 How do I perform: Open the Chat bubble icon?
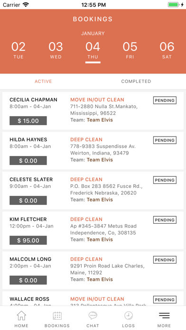coord(93,316)
